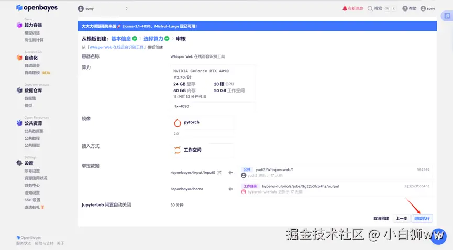Open 高性能计算 in sidebar
This screenshot has width=453, height=250.
pyautogui.click(x=34, y=40)
